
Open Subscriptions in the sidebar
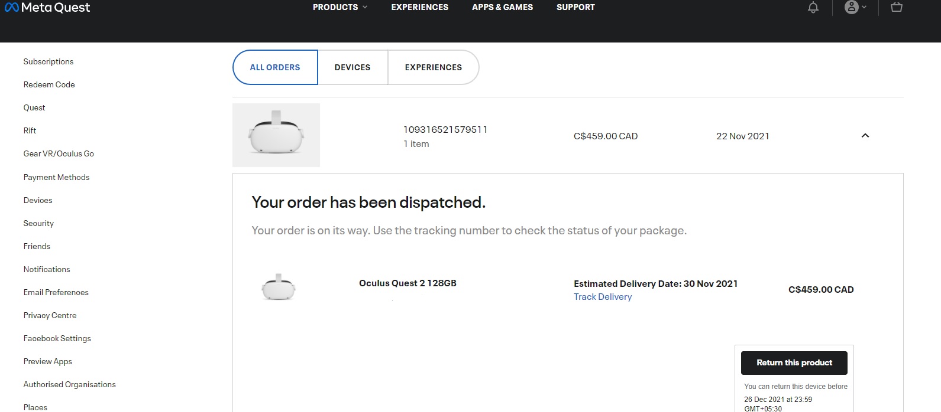click(x=48, y=61)
